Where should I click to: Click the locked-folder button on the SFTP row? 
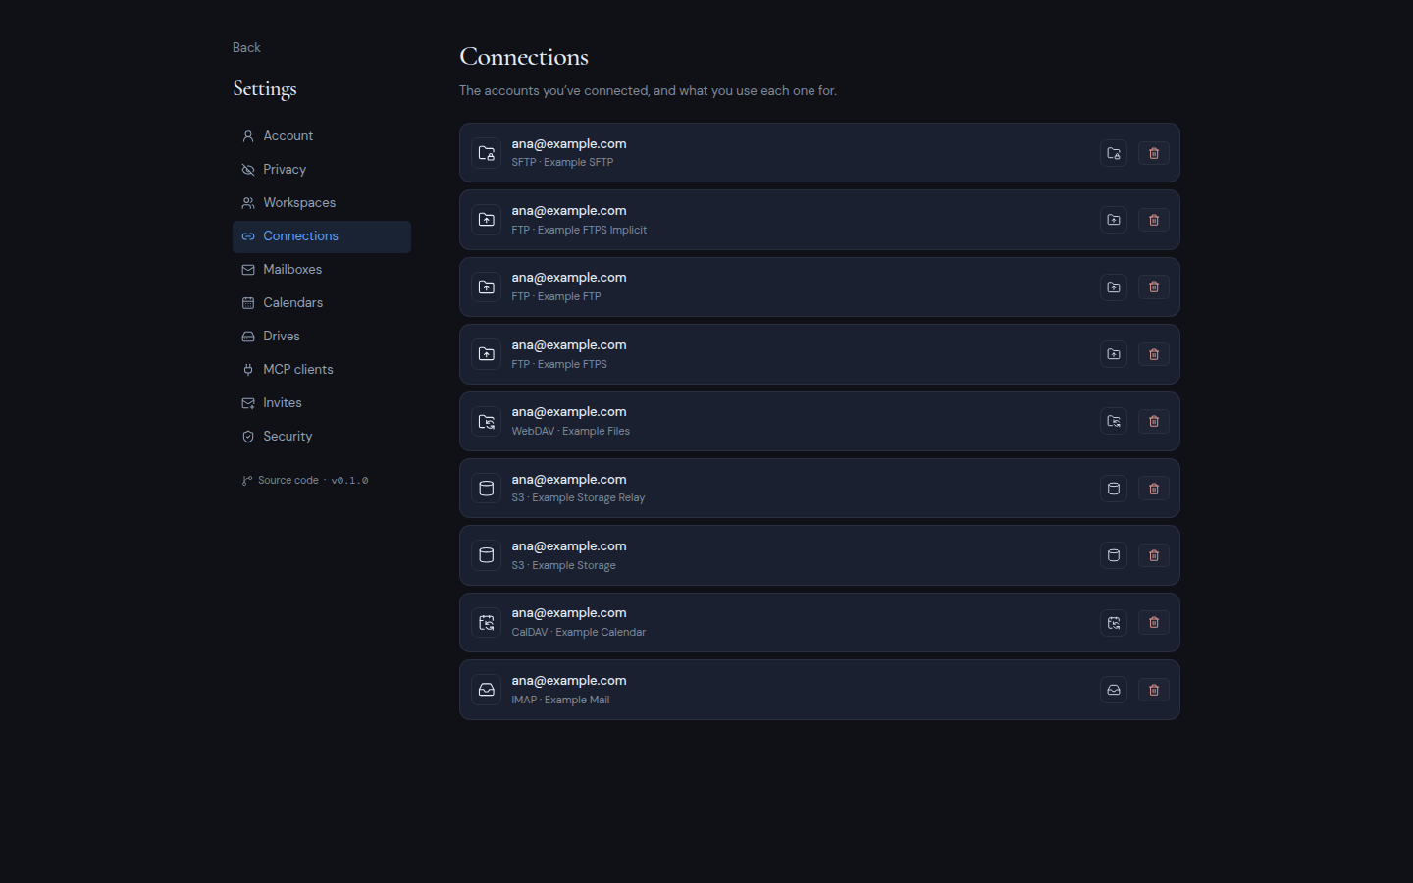click(x=1114, y=153)
